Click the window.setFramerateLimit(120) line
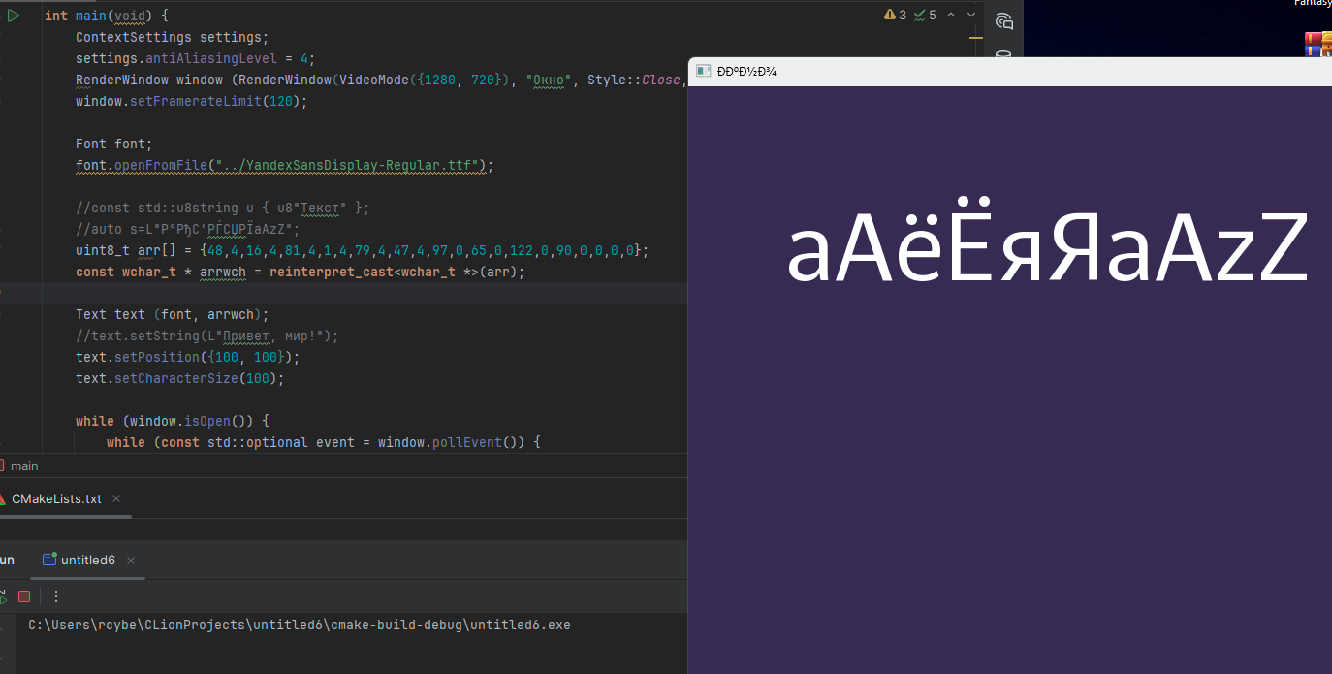 pos(191,101)
